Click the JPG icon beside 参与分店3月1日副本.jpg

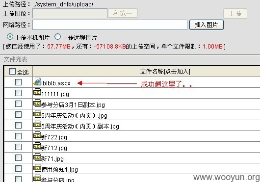(37, 103)
